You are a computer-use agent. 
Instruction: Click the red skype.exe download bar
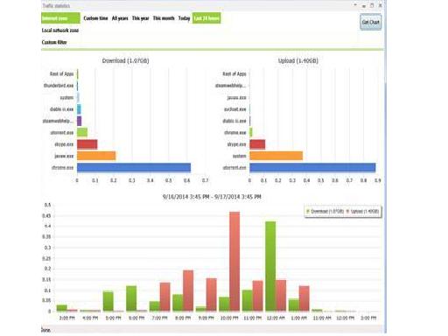pos(87,144)
